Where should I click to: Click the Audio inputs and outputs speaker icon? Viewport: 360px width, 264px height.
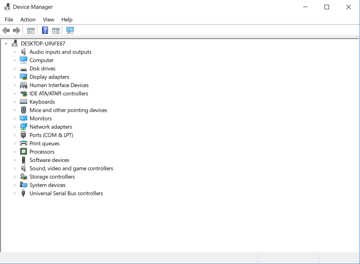coord(23,52)
